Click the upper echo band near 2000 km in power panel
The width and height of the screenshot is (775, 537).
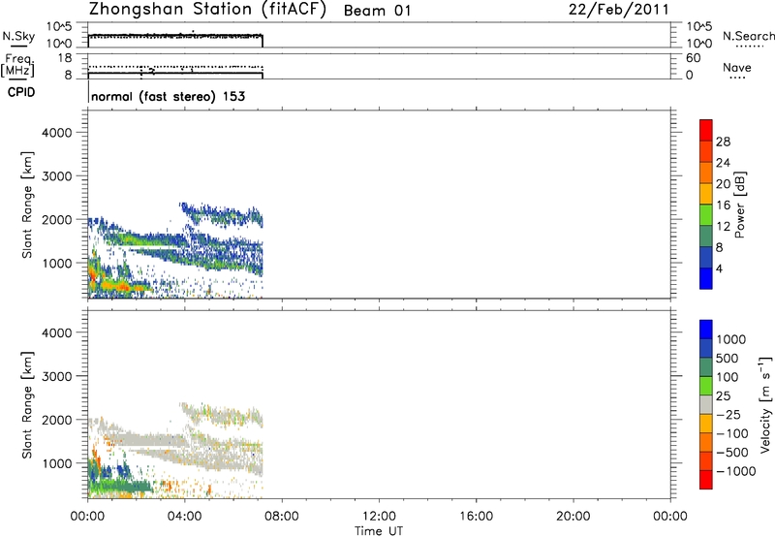coord(223,214)
